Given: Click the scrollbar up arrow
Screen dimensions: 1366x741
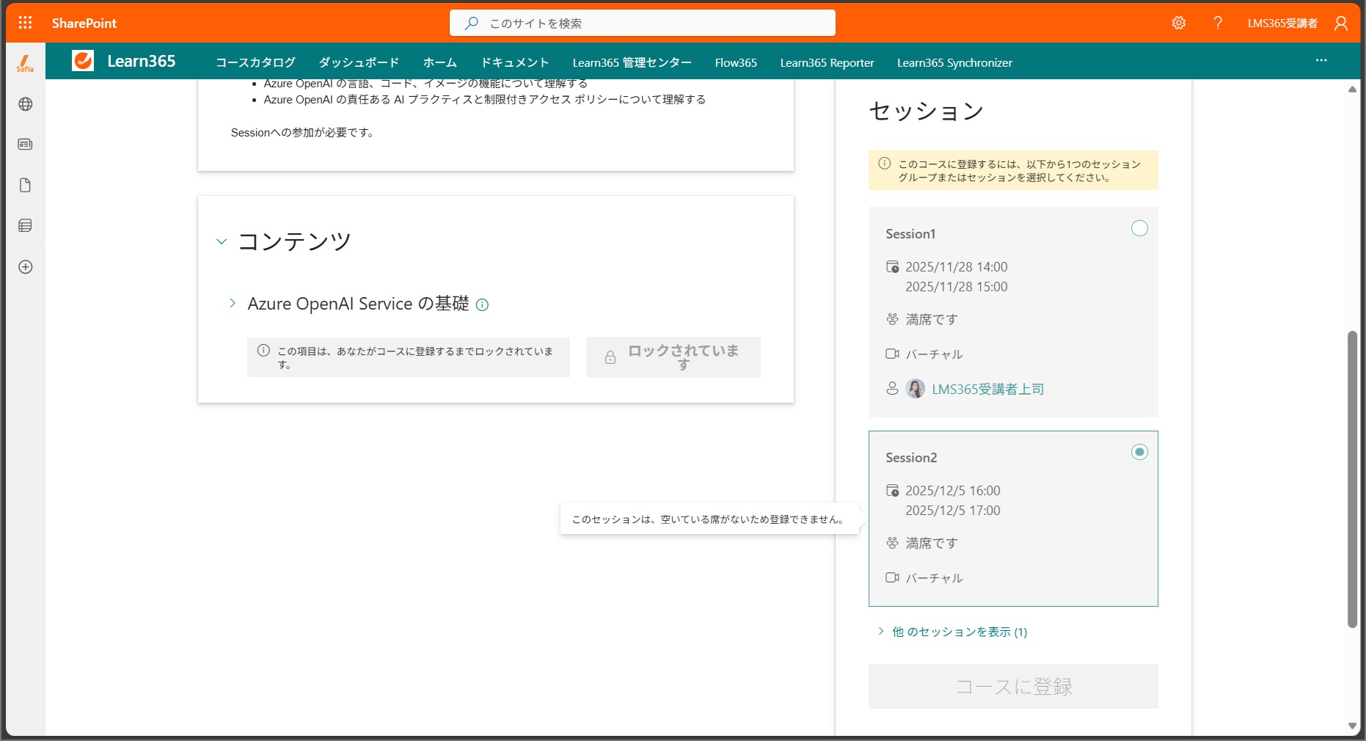Looking at the screenshot, I should tap(1352, 89).
